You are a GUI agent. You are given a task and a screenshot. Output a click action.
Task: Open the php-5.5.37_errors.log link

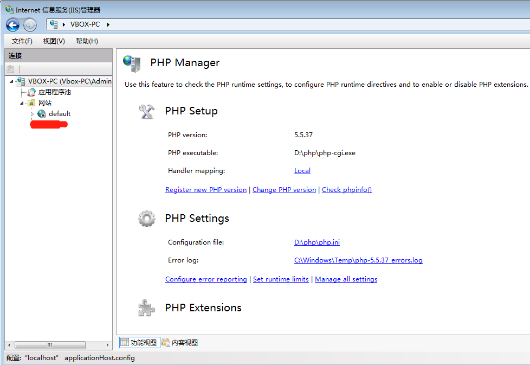(x=358, y=260)
